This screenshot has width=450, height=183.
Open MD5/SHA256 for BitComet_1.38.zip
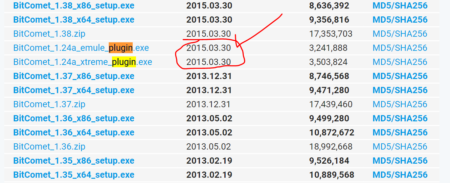(400, 34)
